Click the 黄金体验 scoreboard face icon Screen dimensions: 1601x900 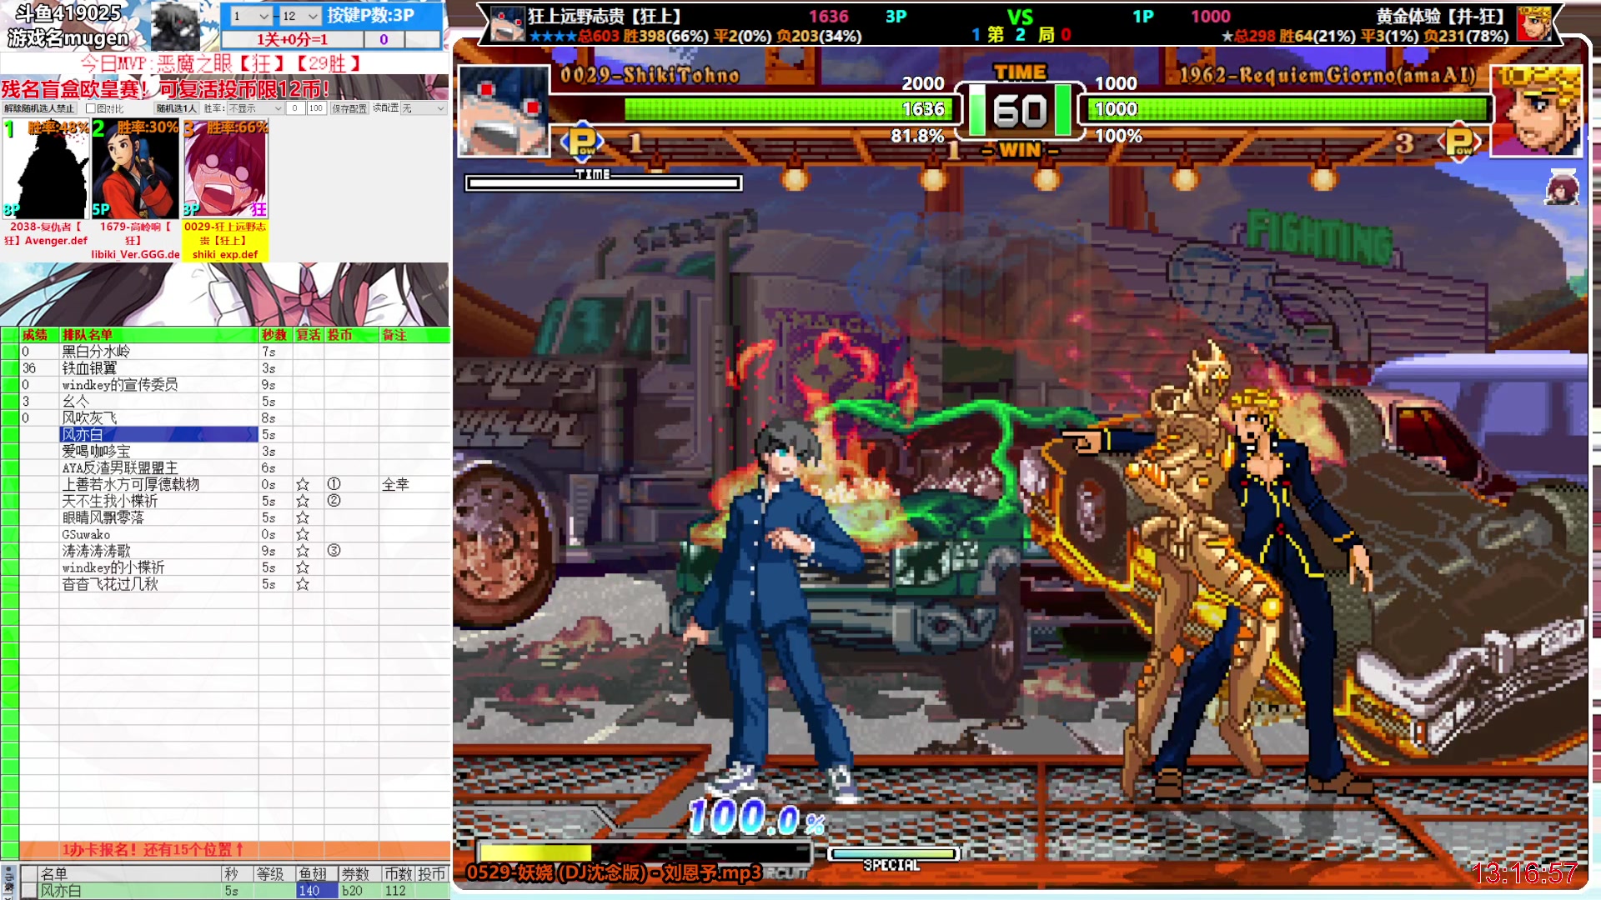[x=1533, y=25]
